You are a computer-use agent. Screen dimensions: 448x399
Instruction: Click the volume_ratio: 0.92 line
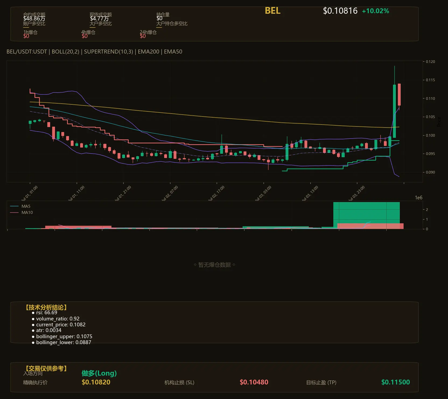58,319
